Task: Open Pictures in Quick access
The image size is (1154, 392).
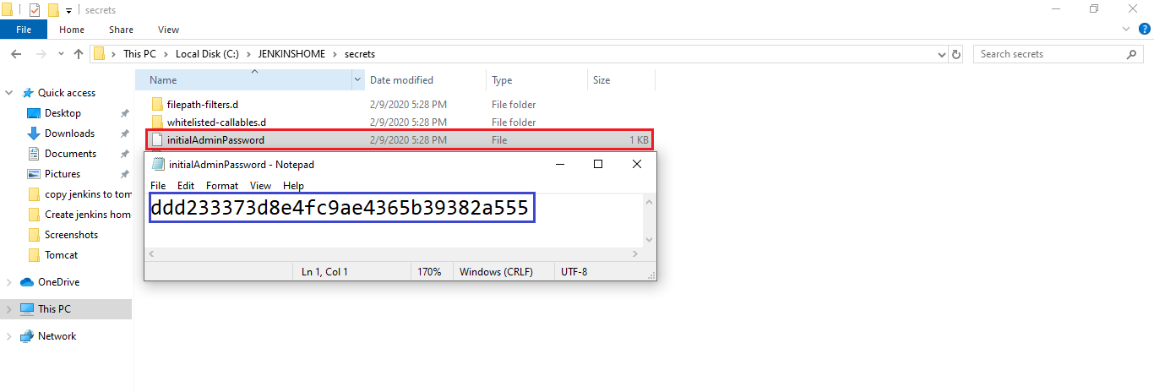Action: pyautogui.click(x=63, y=174)
